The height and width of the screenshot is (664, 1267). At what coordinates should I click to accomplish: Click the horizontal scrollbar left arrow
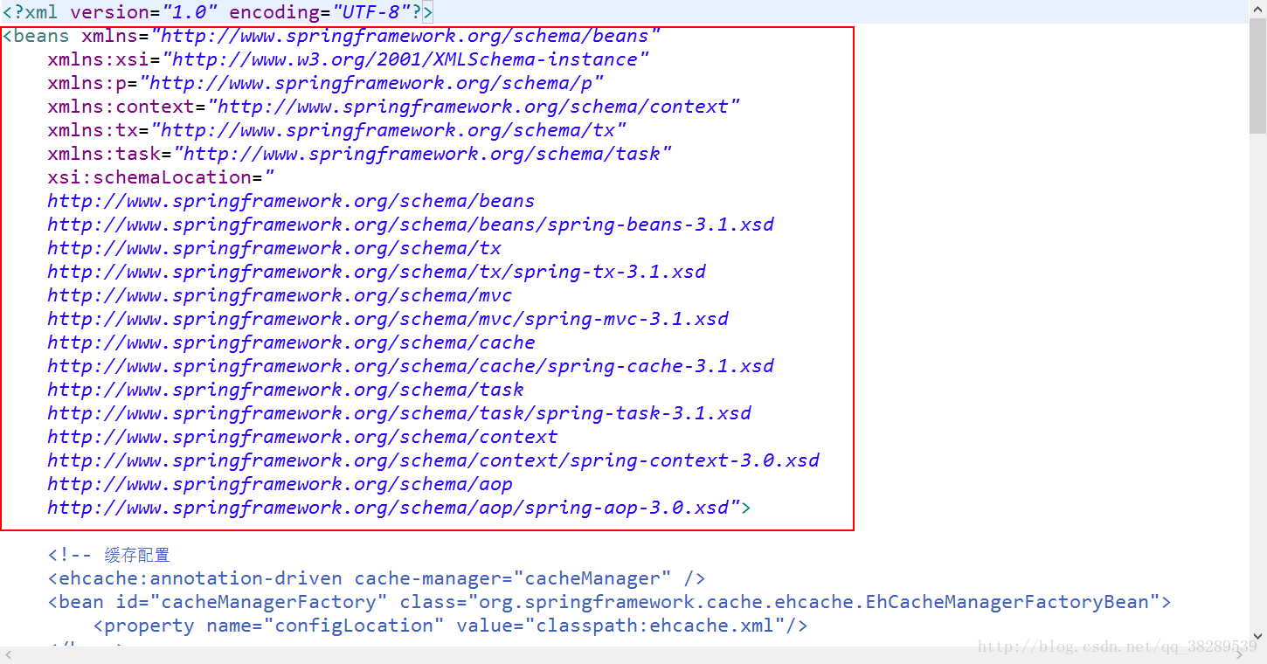click(9, 655)
